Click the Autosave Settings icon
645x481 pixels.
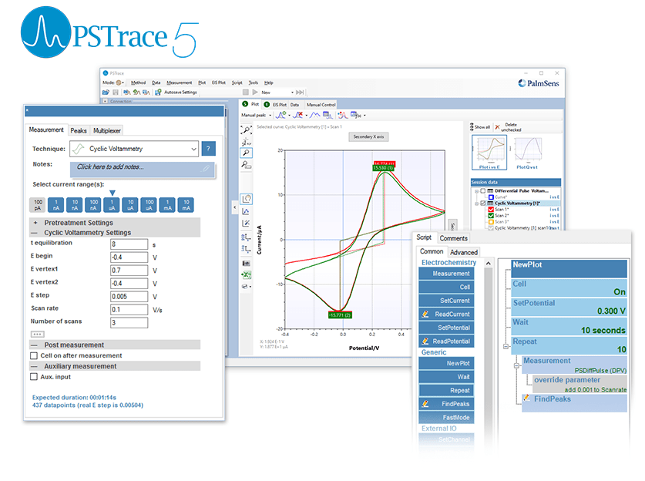pyautogui.click(x=158, y=92)
